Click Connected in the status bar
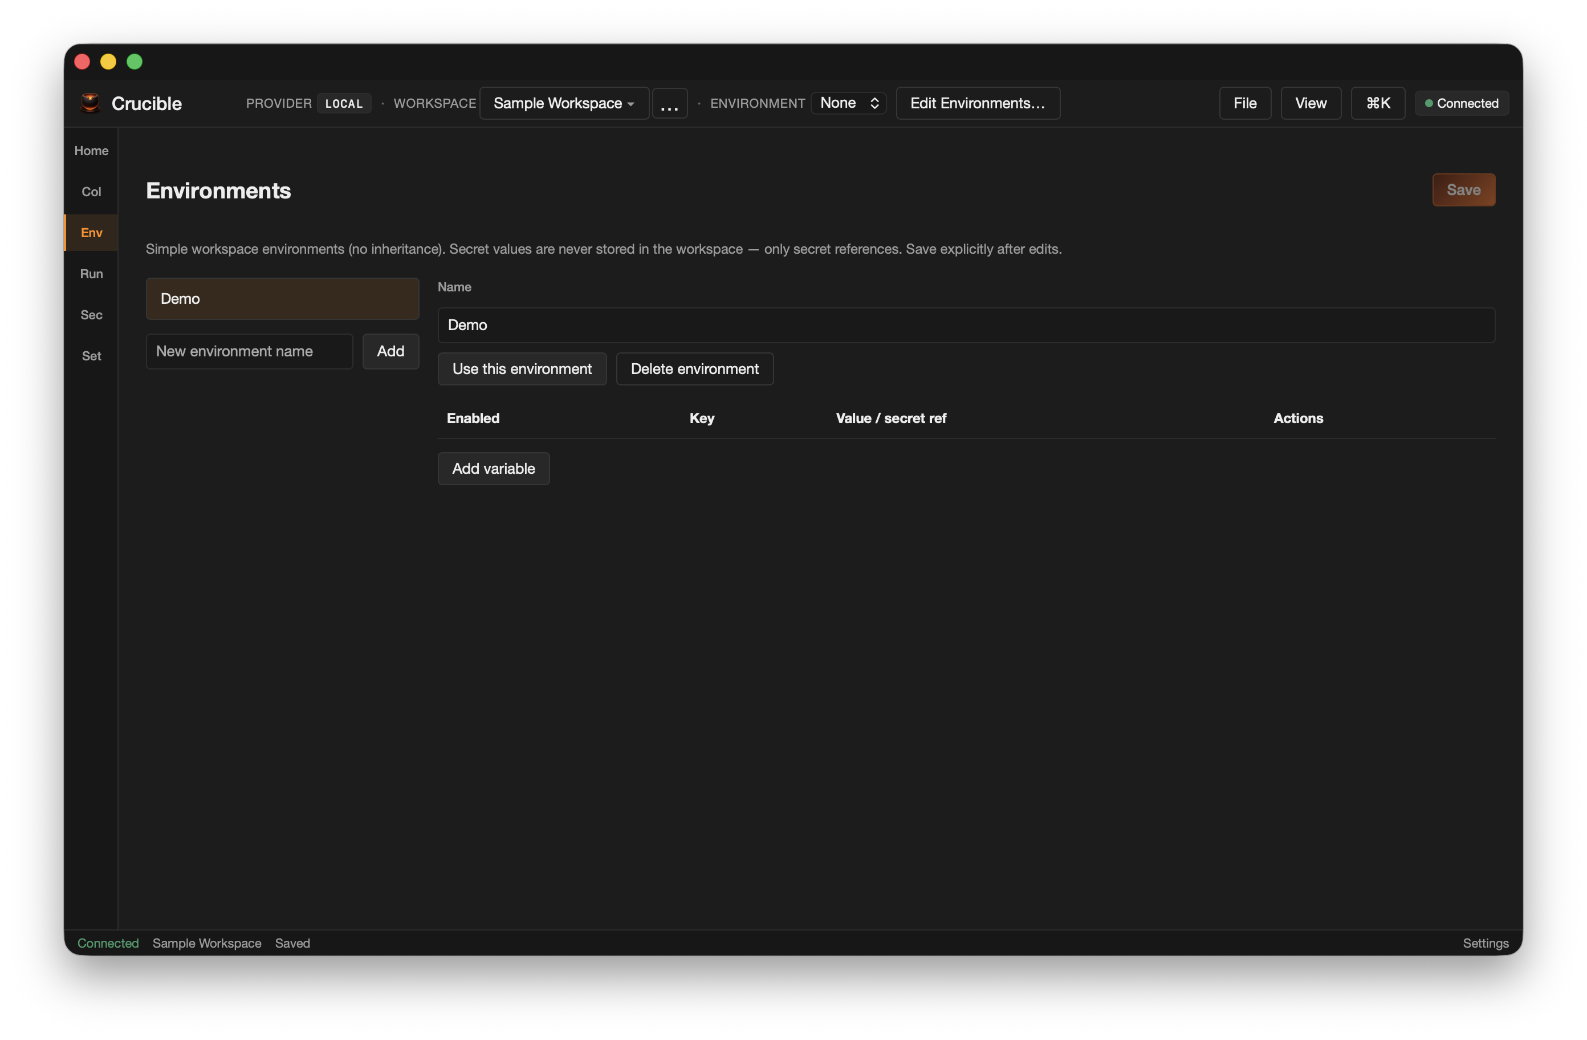 (108, 942)
